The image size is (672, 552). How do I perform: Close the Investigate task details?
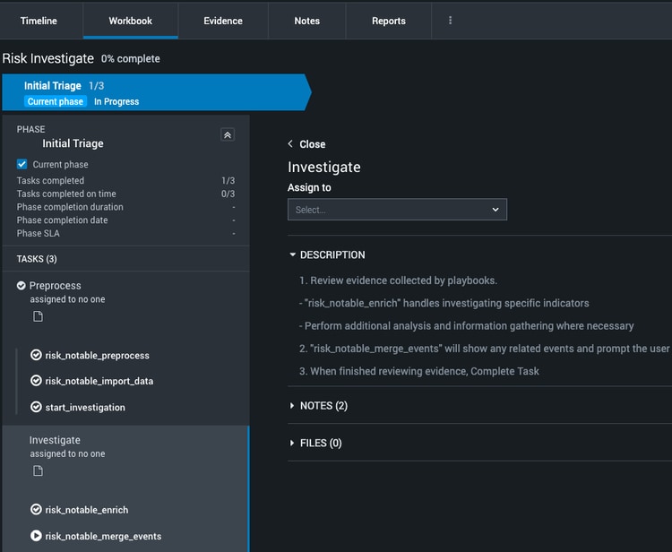point(306,144)
